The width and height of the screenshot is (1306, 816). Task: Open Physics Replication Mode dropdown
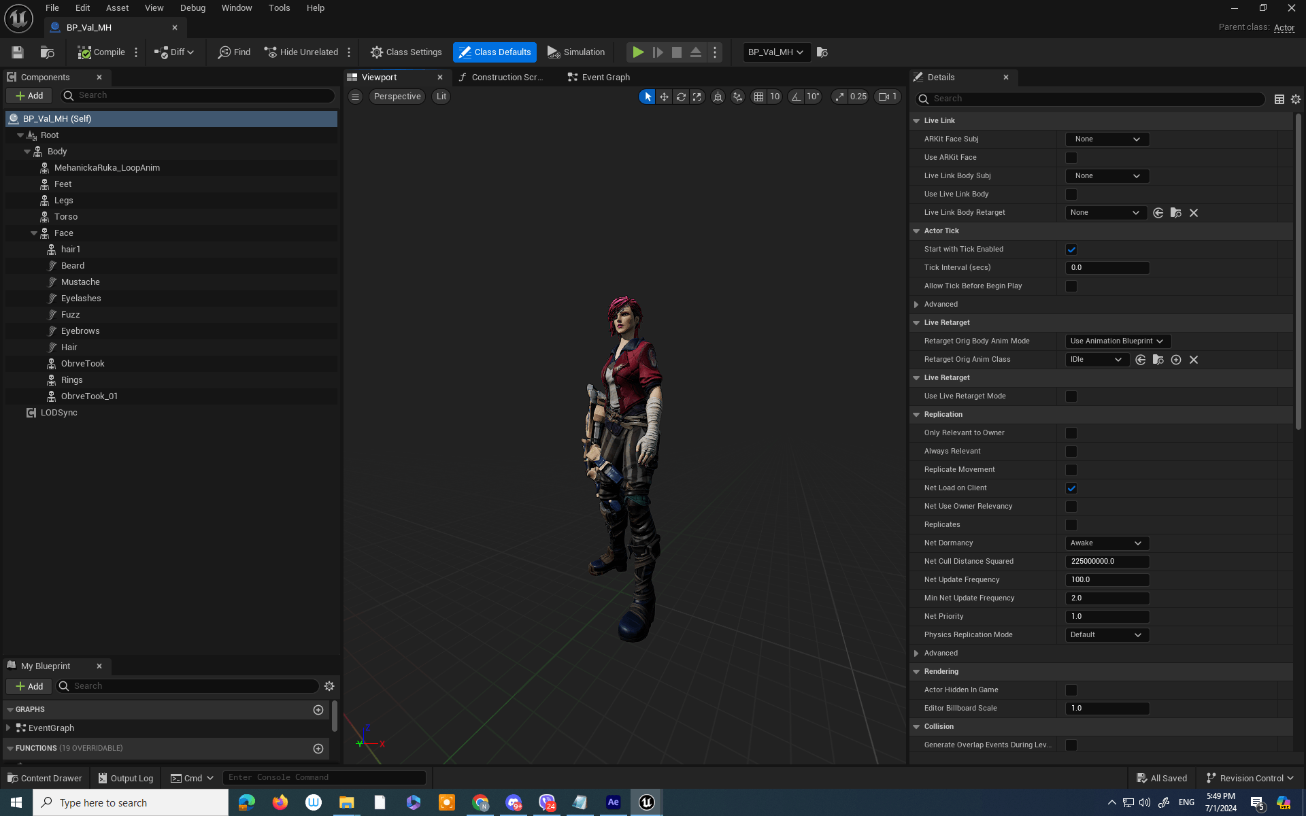(1107, 635)
